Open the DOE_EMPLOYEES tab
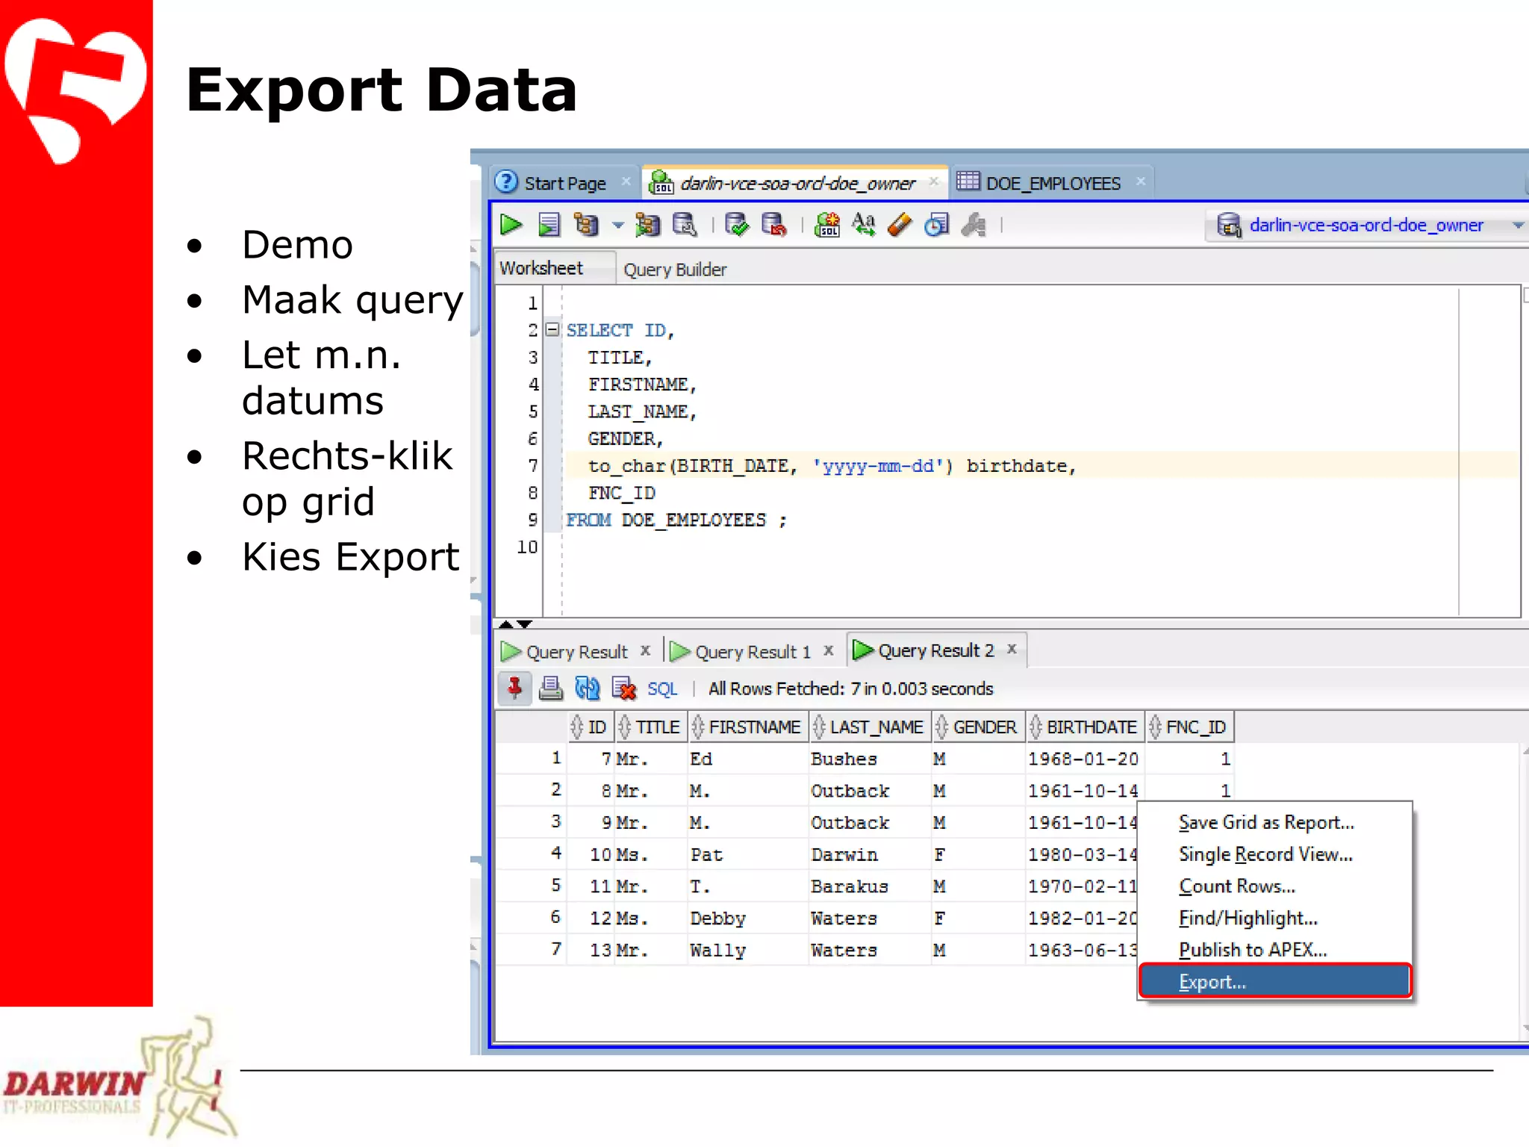1529x1147 pixels. pyautogui.click(x=1053, y=183)
